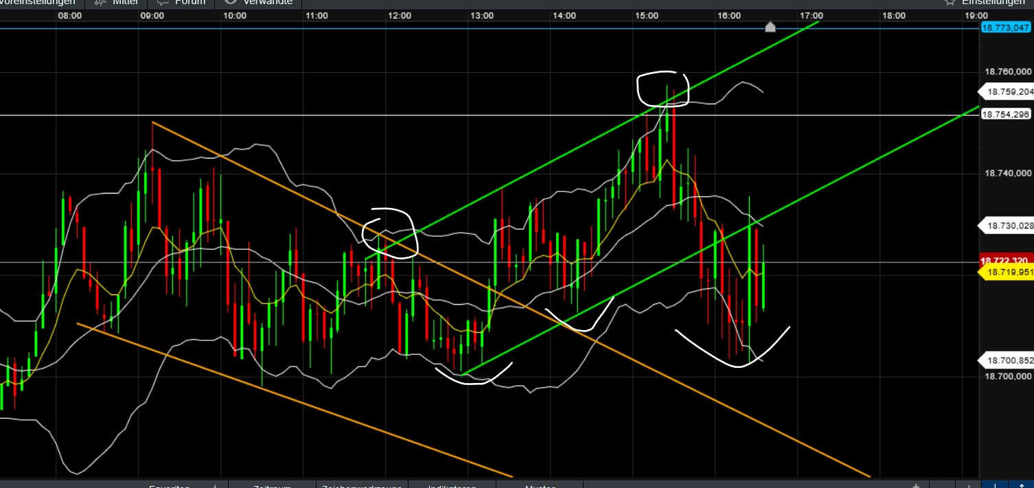
Task: Select the grey alert marker on blue line
Action: pyautogui.click(x=770, y=27)
